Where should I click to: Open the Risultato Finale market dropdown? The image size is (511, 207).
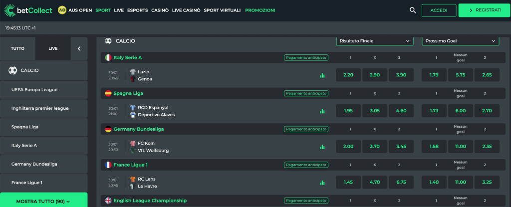[x=375, y=41]
